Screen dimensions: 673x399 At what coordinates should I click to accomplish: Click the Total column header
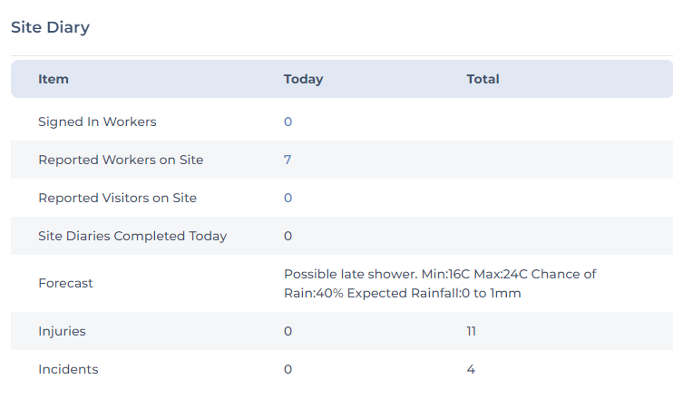click(483, 79)
